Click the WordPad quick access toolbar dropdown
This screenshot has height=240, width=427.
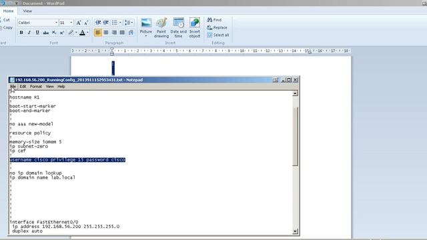pyautogui.click(x=16, y=3)
